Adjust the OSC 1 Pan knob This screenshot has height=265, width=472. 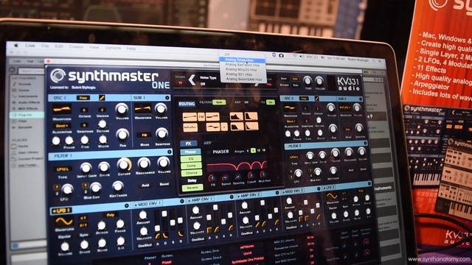click(122, 134)
